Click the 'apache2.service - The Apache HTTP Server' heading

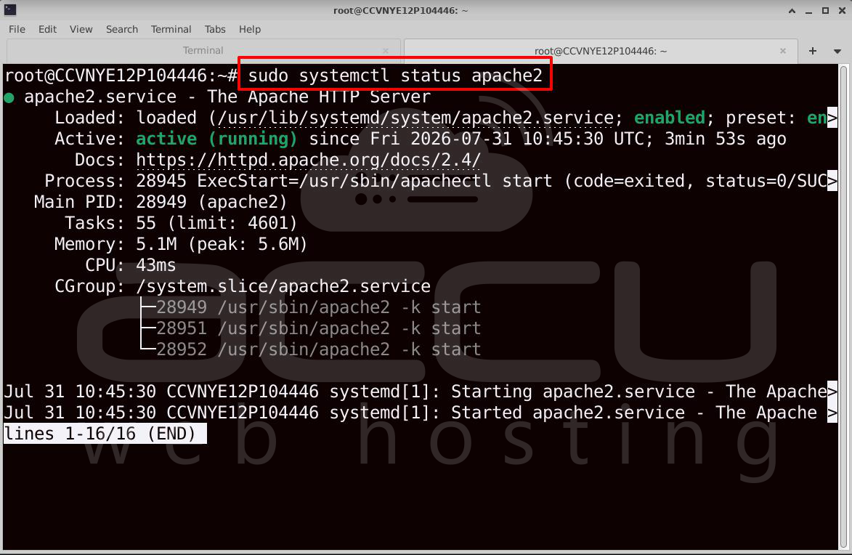227,97
